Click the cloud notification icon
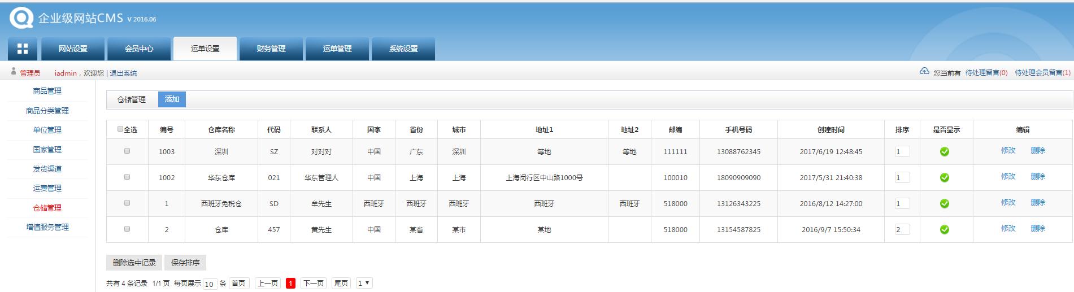 point(924,72)
